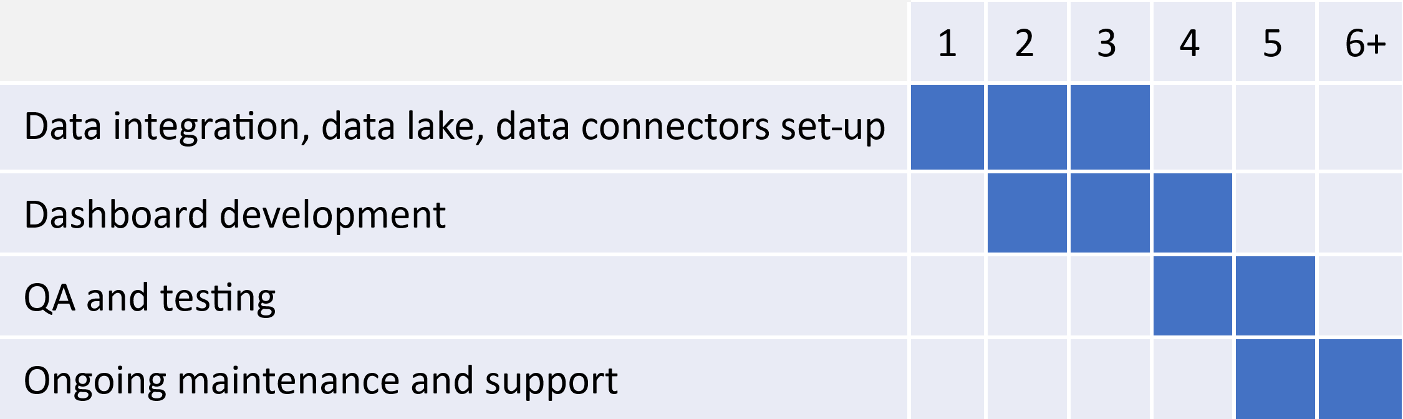Select blue QA and testing cell under column 5
This screenshot has width=1403, height=419.
[x=1275, y=296]
